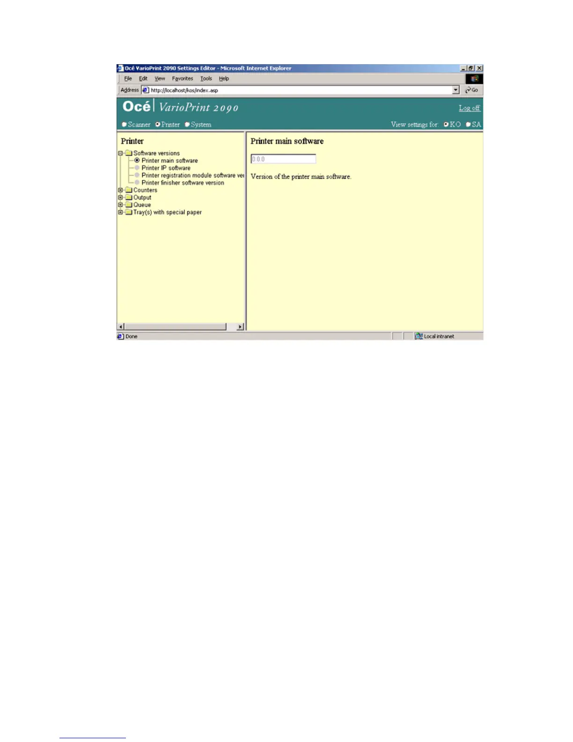
Task: Click the Go button beside address bar
Action: pos(472,90)
